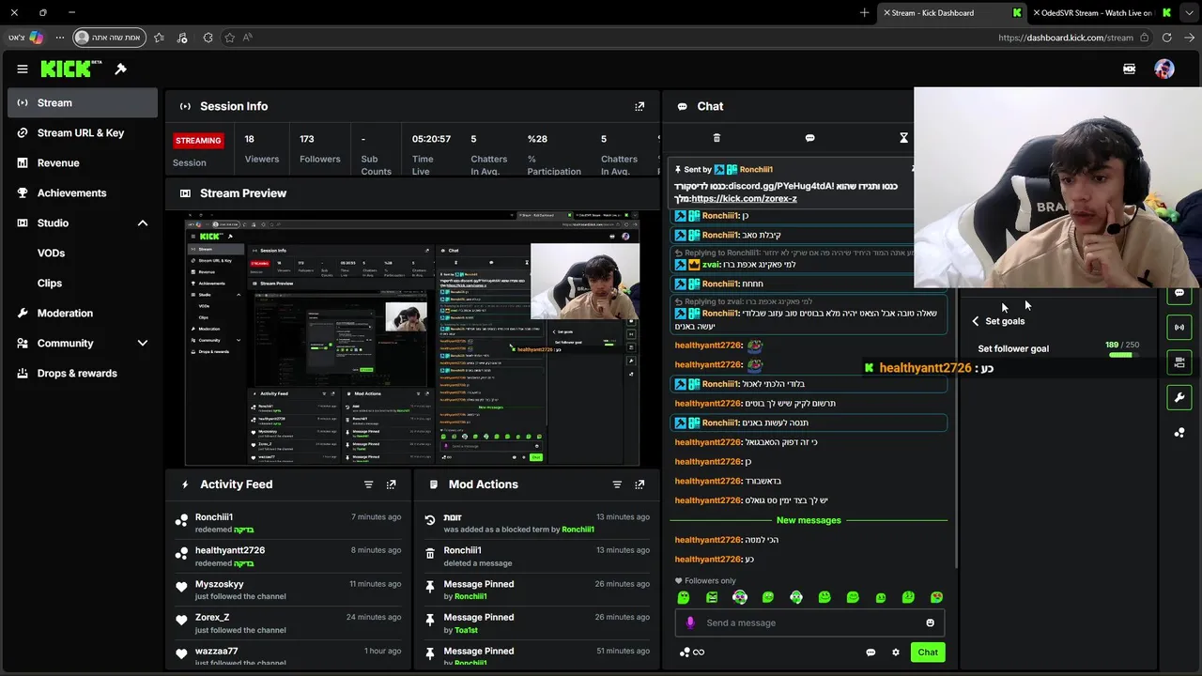Open a new browser tab
The width and height of the screenshot is (1202, 676).
[864, 13]
